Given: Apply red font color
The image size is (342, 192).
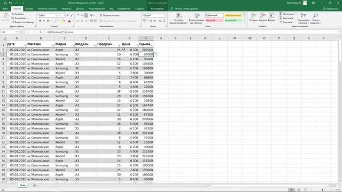Looking at the screenshot, I should 69,21.
